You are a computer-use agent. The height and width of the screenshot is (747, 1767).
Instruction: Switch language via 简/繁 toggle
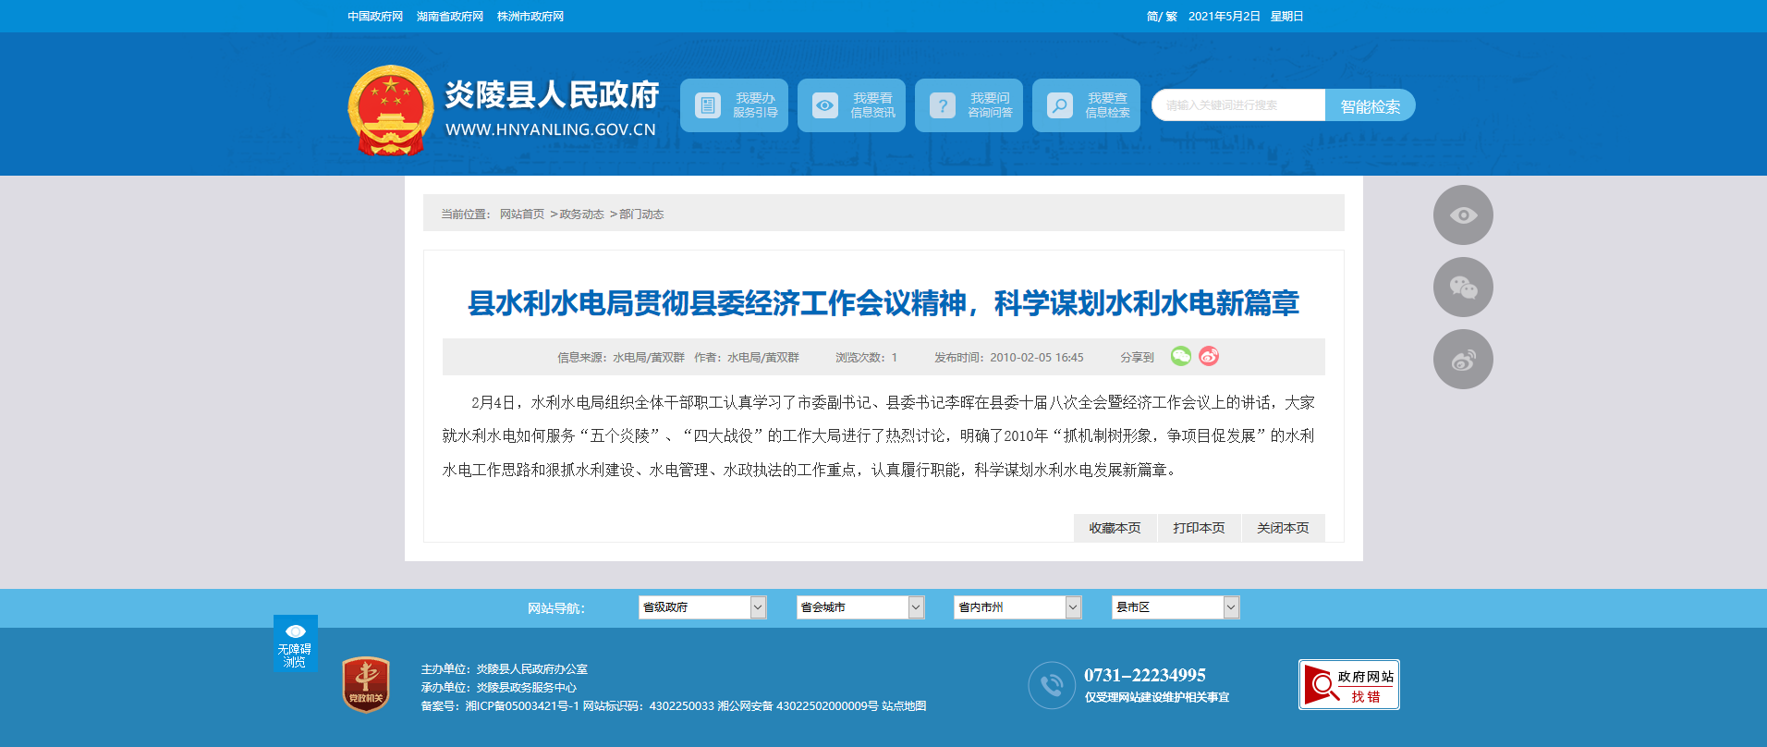pyautogui.click(x=1161, y=17)
